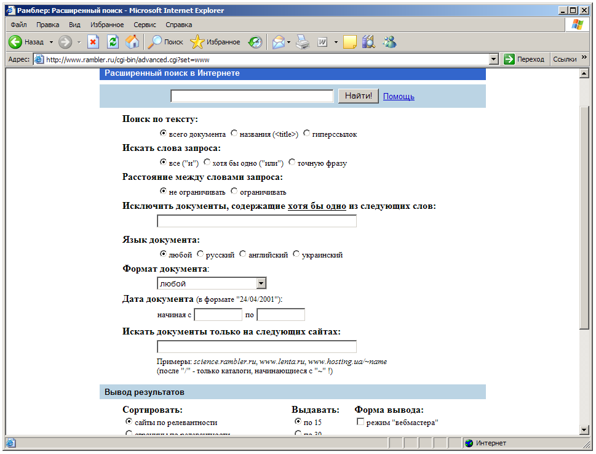The width and height of the screenshot is (596, 454).
Task: Click the page icon in address bar
Action: (x=39, y=59)
